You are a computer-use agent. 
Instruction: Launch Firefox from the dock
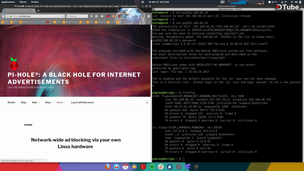click(108, 167)
